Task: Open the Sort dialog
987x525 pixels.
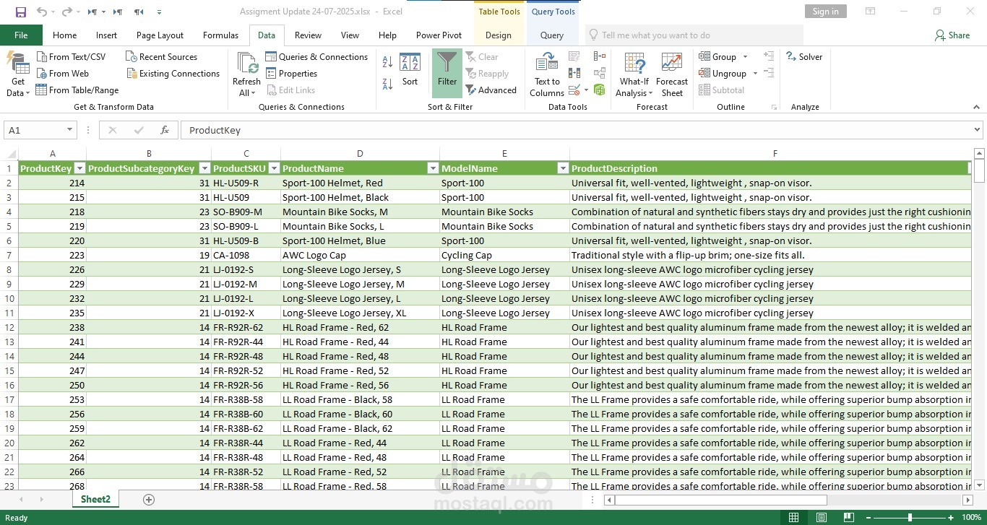Action: click(x=410, y=71)
